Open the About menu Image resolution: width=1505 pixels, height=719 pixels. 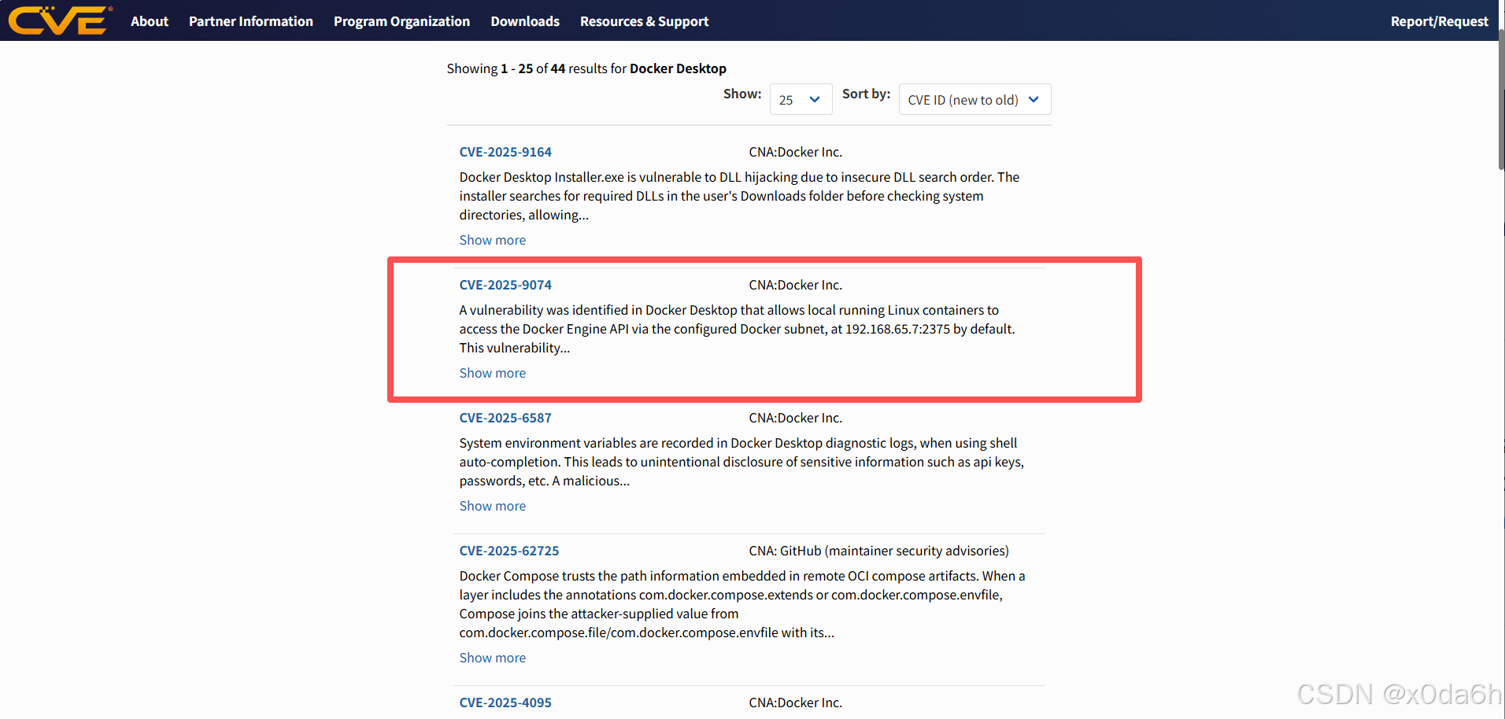click(x=150, y=21)
